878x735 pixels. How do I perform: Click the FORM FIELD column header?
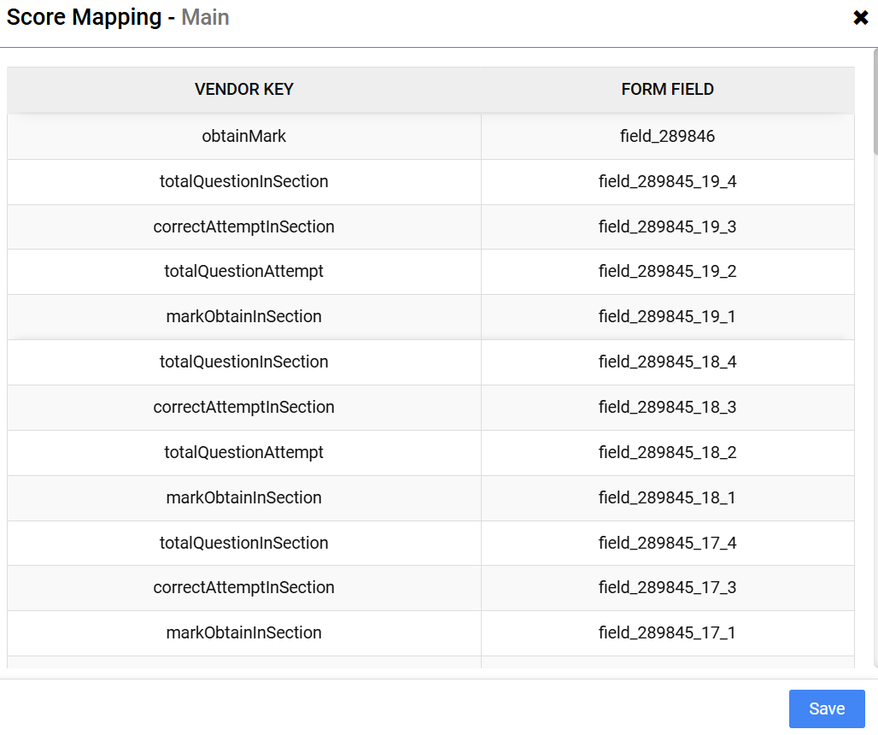(x=667, y=90)
